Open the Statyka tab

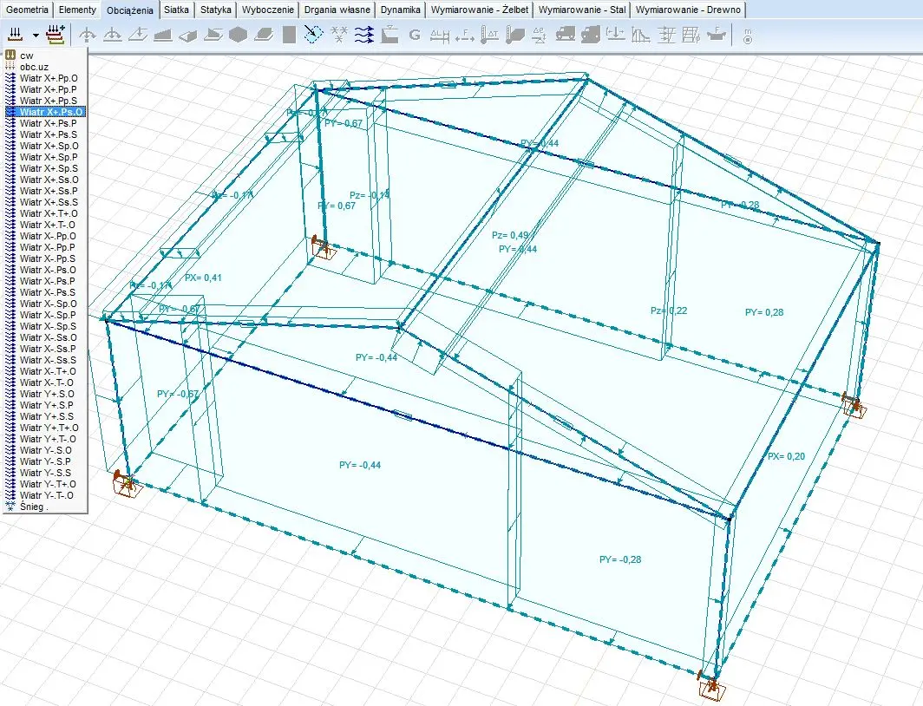(x=216, y=10)
